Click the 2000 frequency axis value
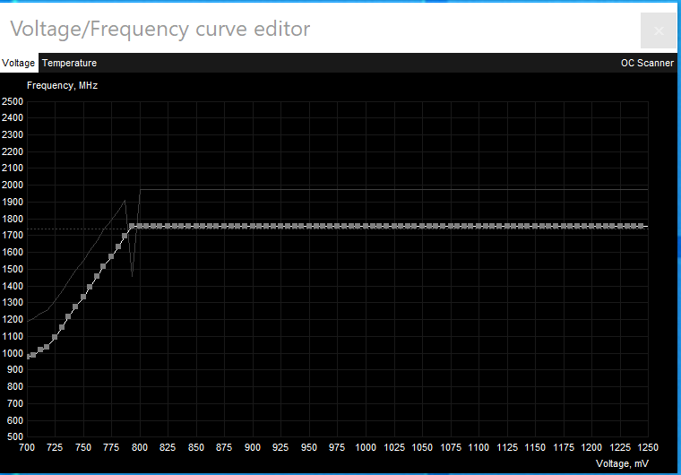 coord(13,186)
